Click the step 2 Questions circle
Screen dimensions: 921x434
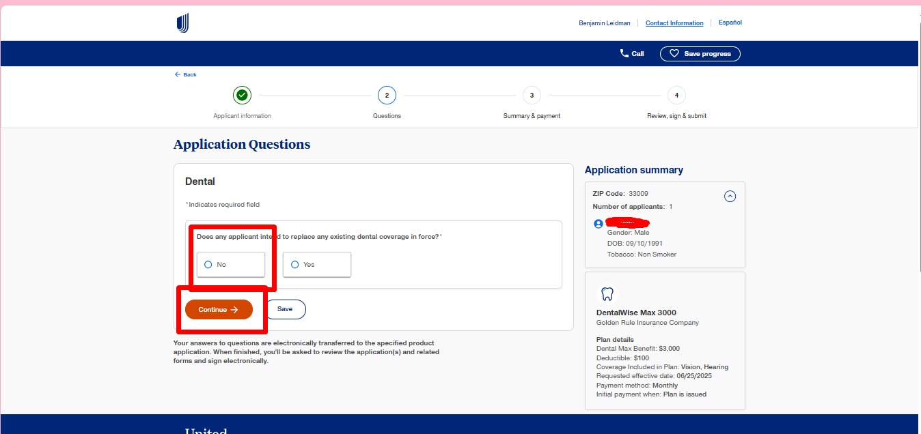click(387, 95)
